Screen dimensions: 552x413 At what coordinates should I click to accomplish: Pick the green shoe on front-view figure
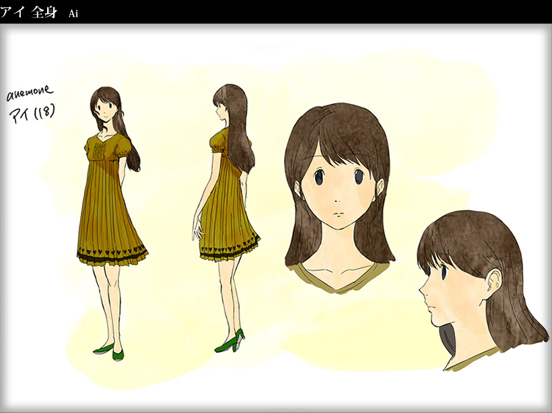(104, 349)
